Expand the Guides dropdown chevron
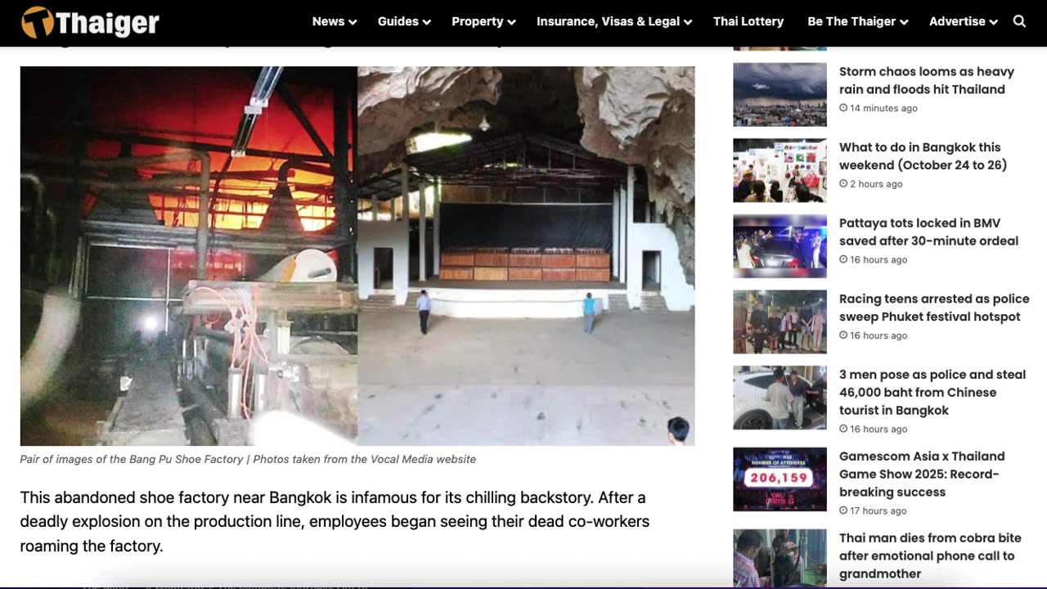The width and height of the screenshot is (1047, 589). tap(426, 22)
